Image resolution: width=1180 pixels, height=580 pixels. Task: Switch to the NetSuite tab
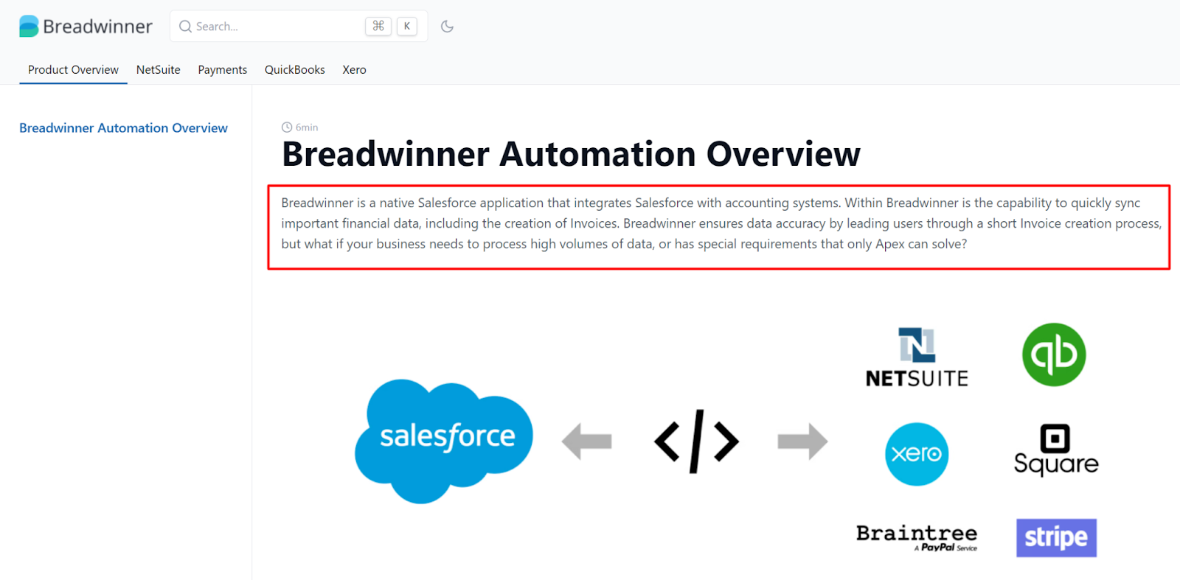pos(159,70)
